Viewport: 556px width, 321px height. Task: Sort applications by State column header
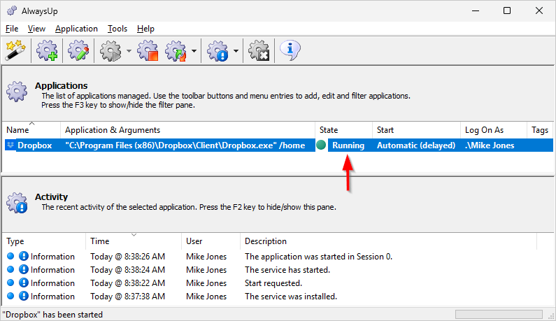(342, 130)
